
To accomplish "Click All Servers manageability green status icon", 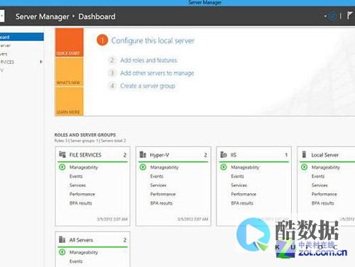I will point(62,252).
